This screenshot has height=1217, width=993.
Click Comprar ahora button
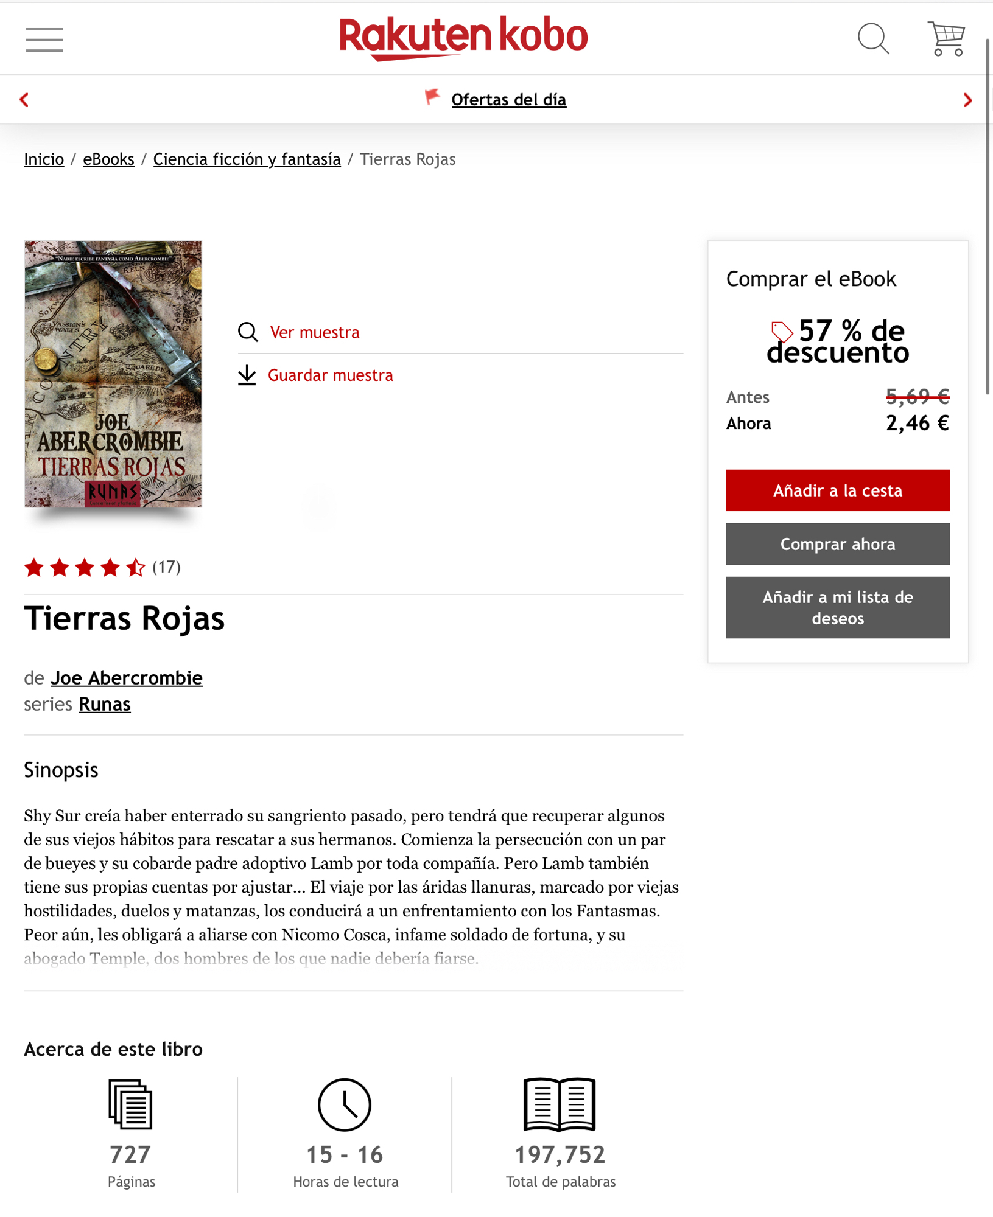(x=838, y=544)
